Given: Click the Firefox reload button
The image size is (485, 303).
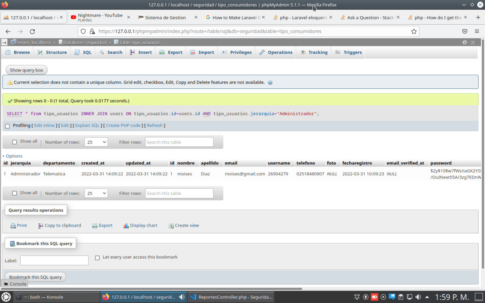Looking at the screenshot, I should pyautogui.click(x=32, y=31).
